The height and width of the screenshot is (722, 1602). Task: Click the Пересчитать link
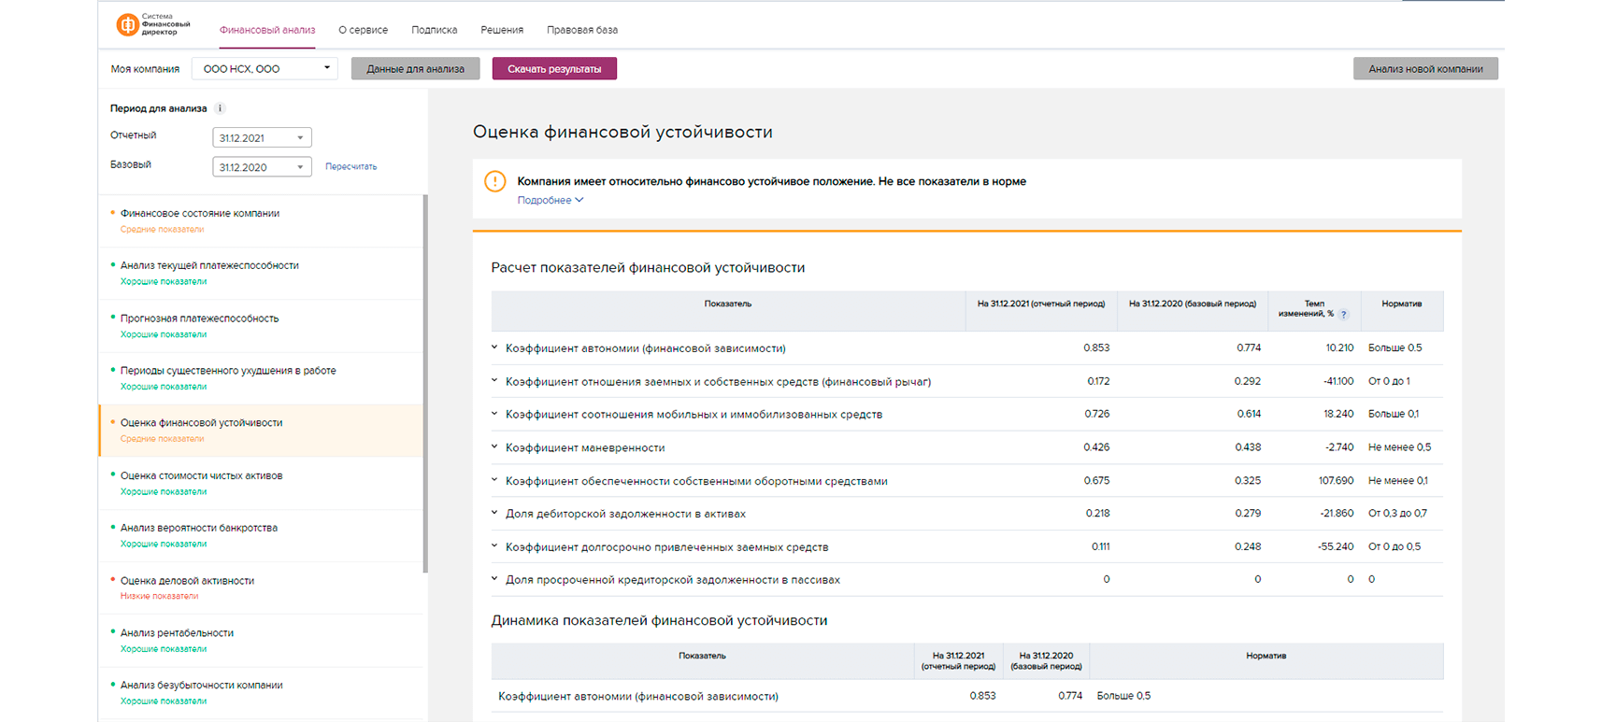[350, 166]
